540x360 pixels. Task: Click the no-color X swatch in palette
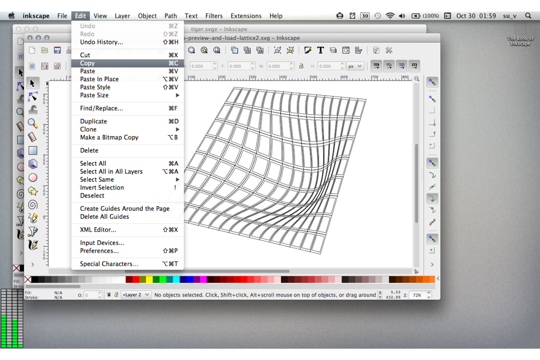[x=28, y=279]
